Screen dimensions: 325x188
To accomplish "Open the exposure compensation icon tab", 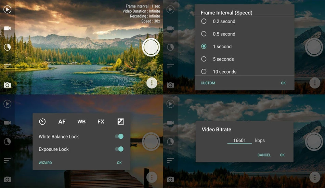I will tap(120, 122).
